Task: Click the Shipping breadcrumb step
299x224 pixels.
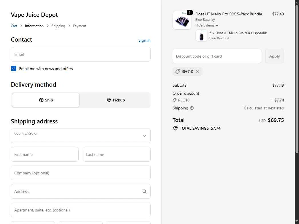Action: [58, 26]
